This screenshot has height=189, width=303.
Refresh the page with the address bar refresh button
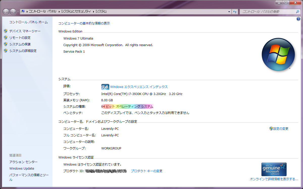[235, 12]
